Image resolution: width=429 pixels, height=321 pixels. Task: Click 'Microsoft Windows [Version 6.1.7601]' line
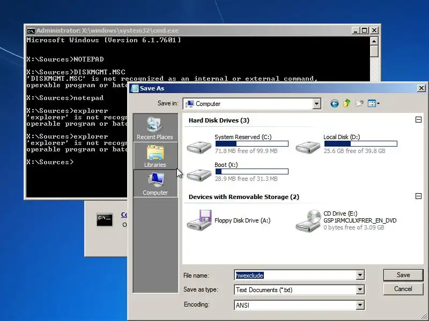(103, 40)
